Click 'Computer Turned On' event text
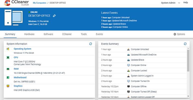The width and height of the screenshot is (193, 100). pos(140,81)
